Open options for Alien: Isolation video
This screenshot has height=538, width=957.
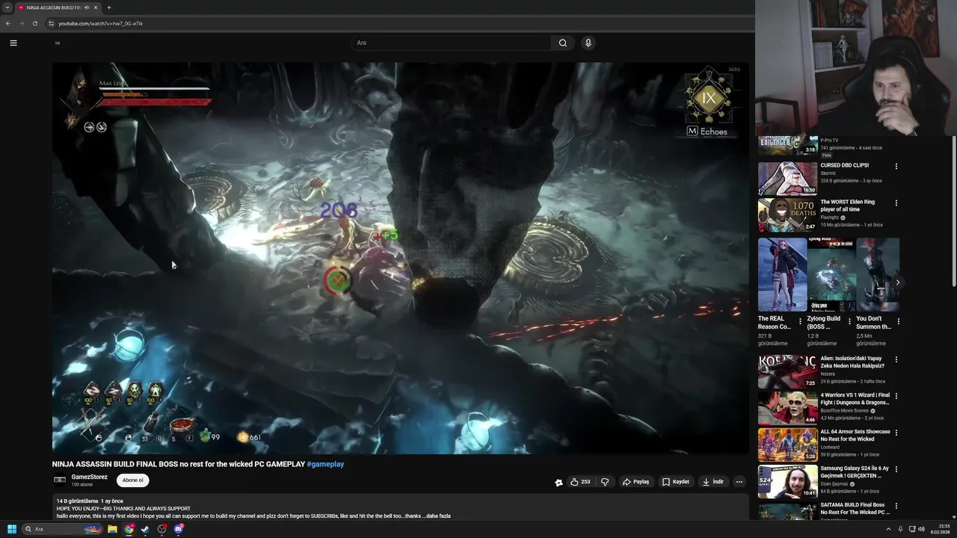click(x=896, y=359)
